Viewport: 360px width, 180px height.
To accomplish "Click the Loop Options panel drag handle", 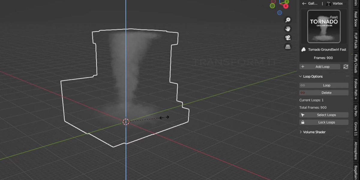I will [x=348, y=76].
